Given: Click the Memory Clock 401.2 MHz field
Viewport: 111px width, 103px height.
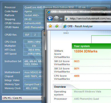Looking at the screenshot, I should tap(32, 88).
